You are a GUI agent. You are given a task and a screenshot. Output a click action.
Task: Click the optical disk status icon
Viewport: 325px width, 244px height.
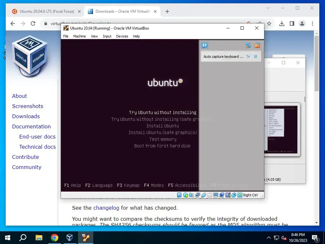[185, 195]
